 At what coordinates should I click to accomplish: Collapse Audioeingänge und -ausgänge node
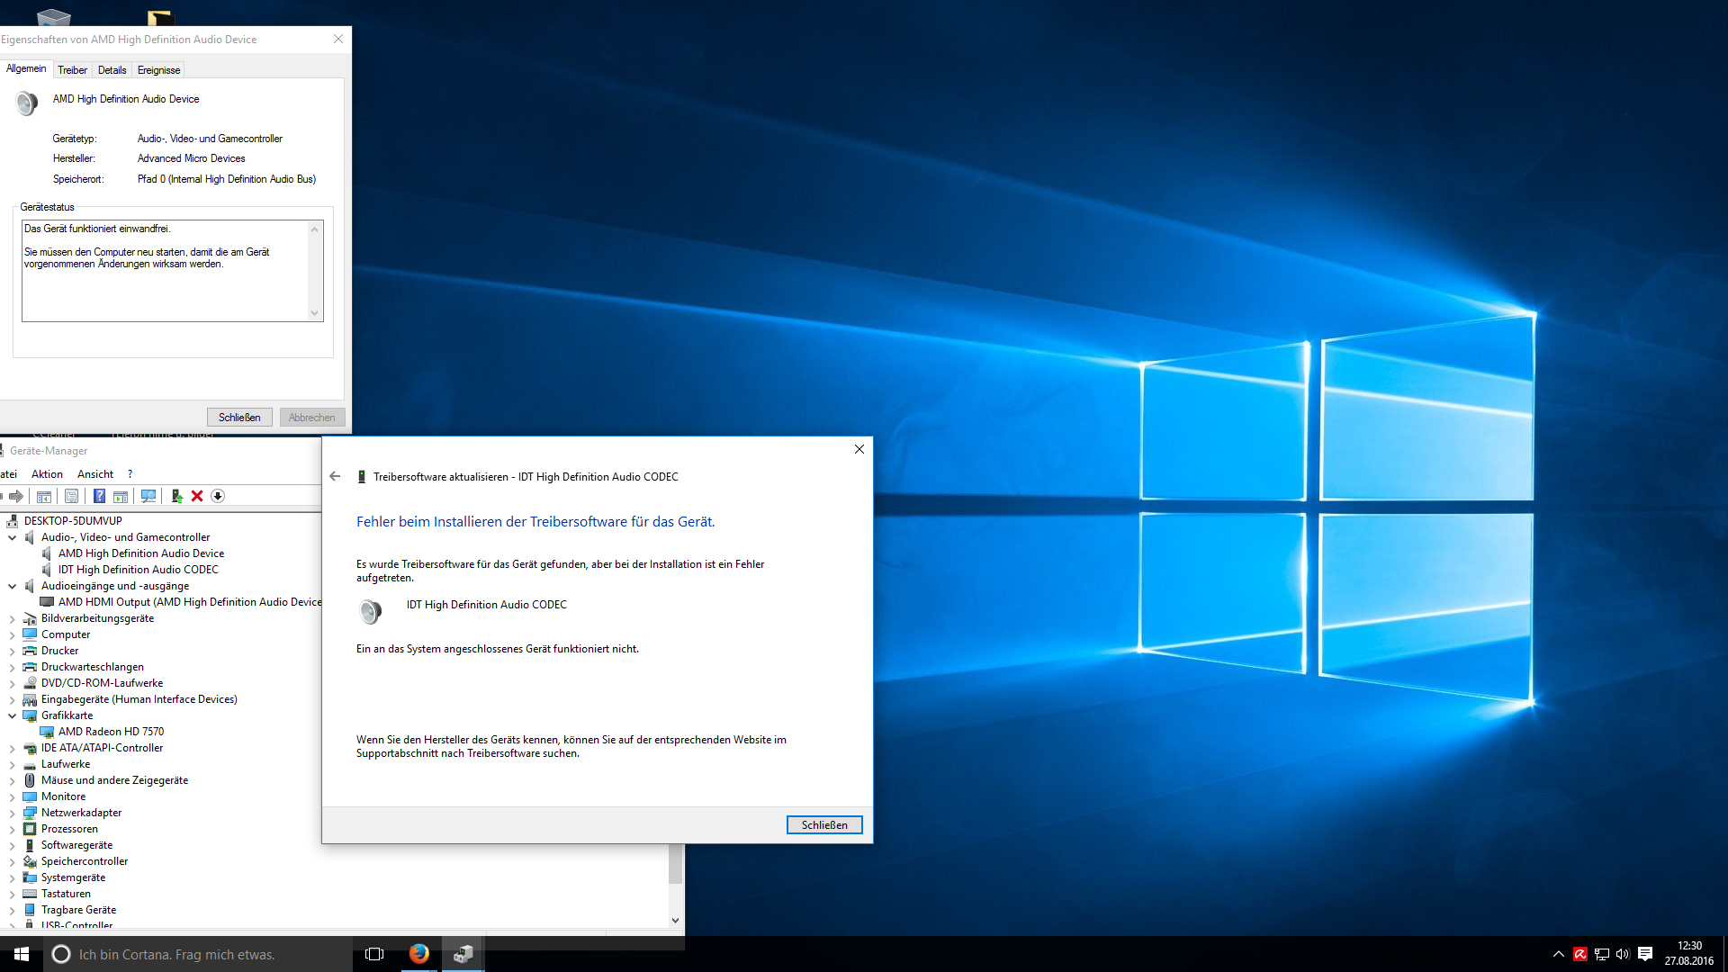coord(13,586)
